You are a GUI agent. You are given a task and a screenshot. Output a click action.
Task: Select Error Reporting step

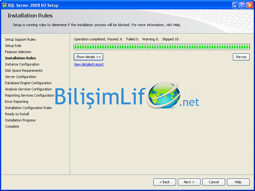click(16, 102)
